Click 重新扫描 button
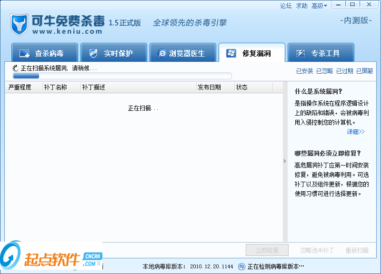This screenshot has height=274, width=381. [x=357, y=250]
